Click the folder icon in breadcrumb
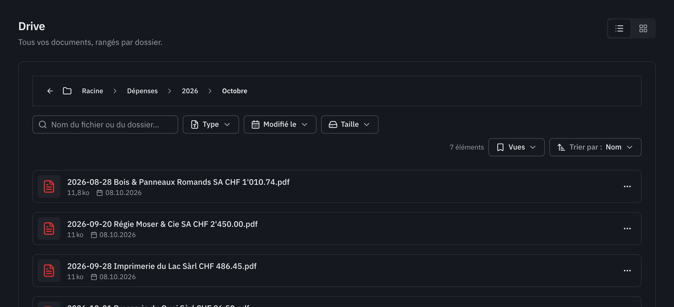Viewport: 674px width, 307px height. tap(67, 91)
